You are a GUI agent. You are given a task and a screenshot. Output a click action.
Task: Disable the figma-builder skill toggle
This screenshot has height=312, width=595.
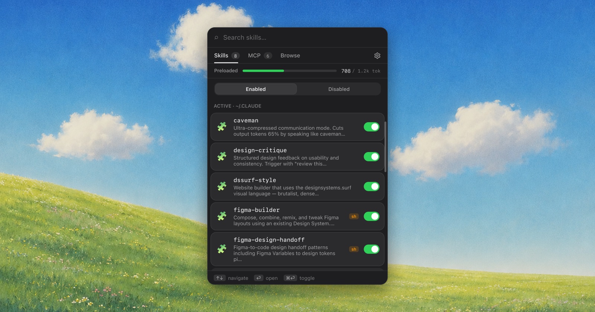pyautogui.click(x=372, y=216)
